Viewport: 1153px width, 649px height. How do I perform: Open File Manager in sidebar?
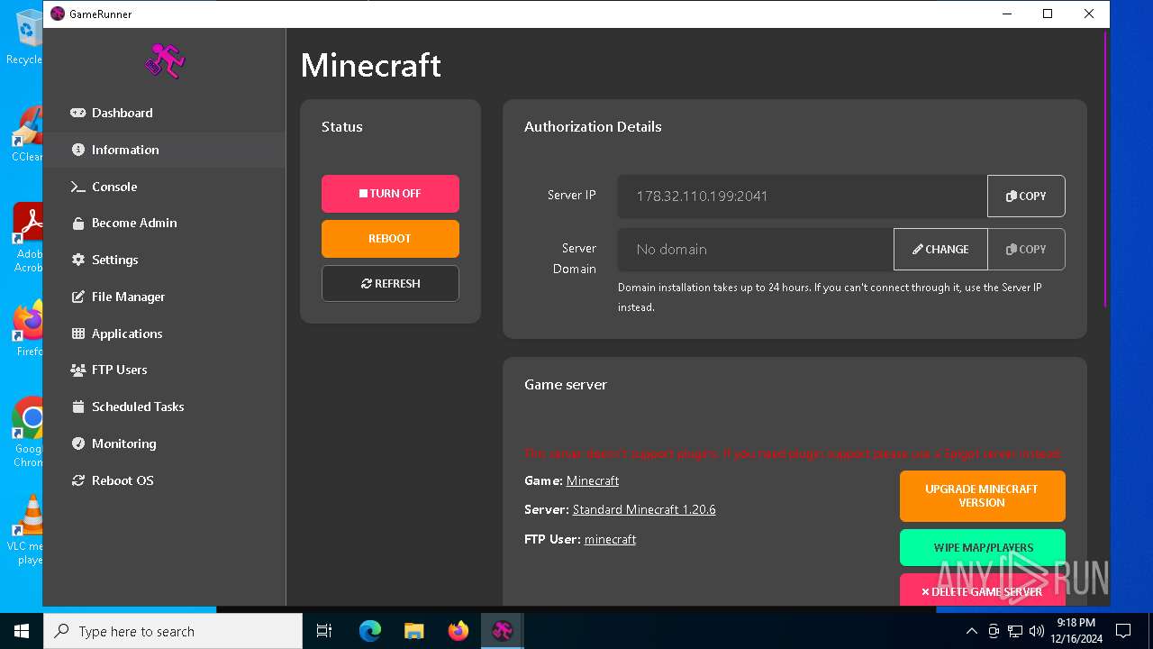click(x=164, y=297)
